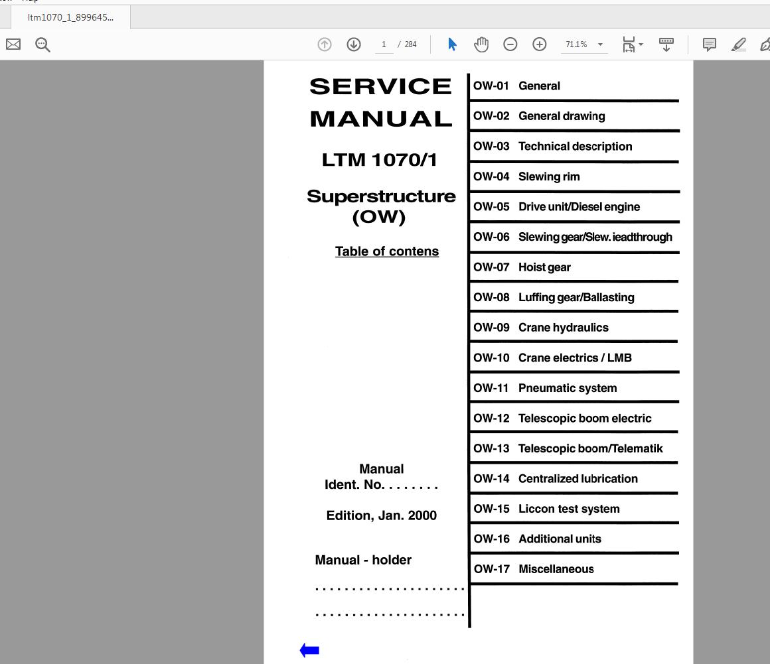
Task: Go to previous page arrow
Action: 325,44
